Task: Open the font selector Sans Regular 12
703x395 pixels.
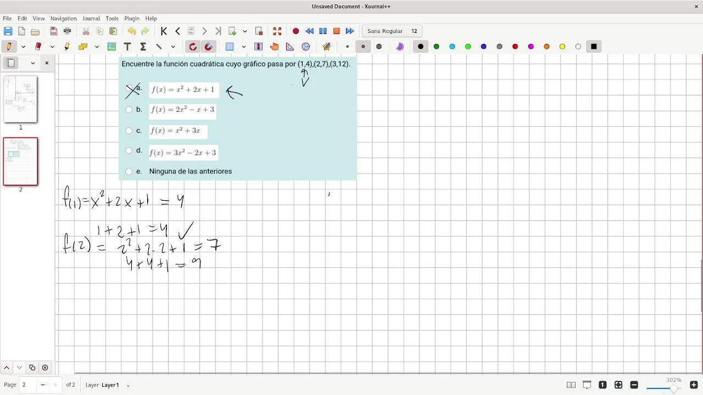Action: (x=393, y=31)
